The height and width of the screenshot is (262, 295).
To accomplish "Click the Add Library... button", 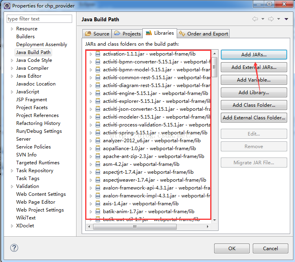I will 254,93.
